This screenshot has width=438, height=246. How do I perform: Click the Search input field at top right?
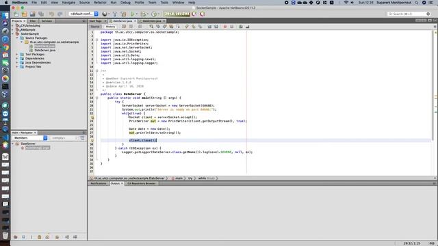click(409, 14)
